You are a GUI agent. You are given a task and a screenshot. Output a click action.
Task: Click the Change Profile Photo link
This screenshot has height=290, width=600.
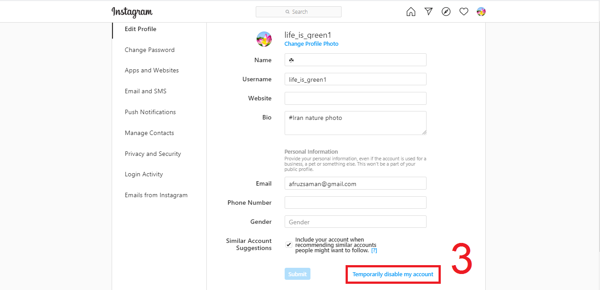[311, 44]
